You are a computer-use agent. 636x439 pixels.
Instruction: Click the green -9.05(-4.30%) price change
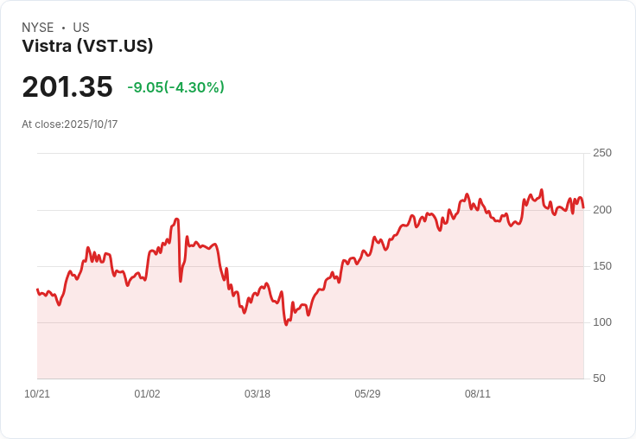coord(175,87)
